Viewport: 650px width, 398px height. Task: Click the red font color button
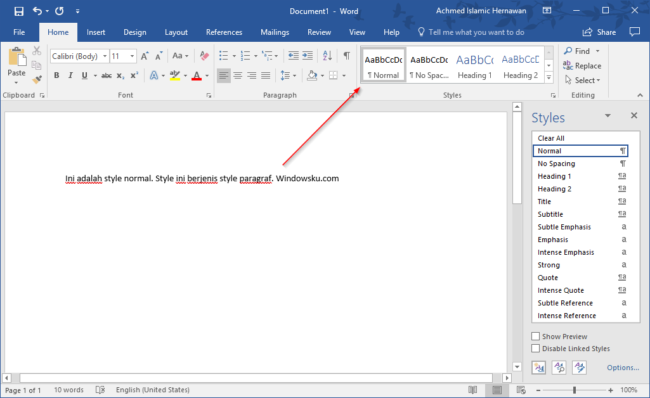[197, 75]
